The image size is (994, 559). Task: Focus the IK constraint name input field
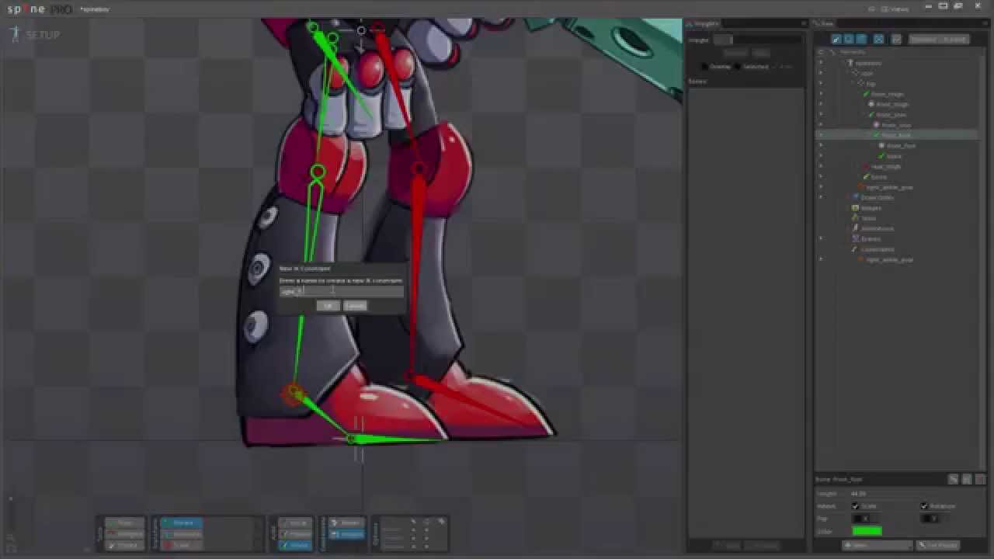[x=342, y=292]
